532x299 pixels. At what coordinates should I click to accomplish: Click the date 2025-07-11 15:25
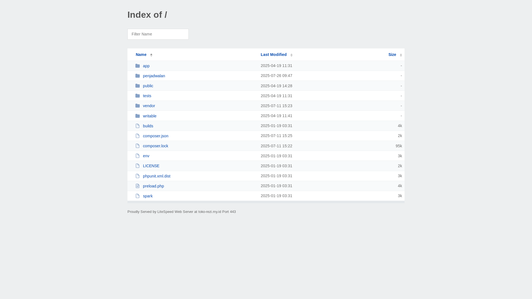point(276,136)
